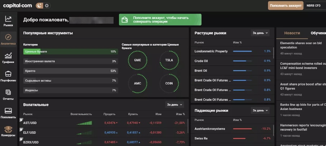Open Banks line up bids article
Screen dimensions: 326x146
point(303,107)
